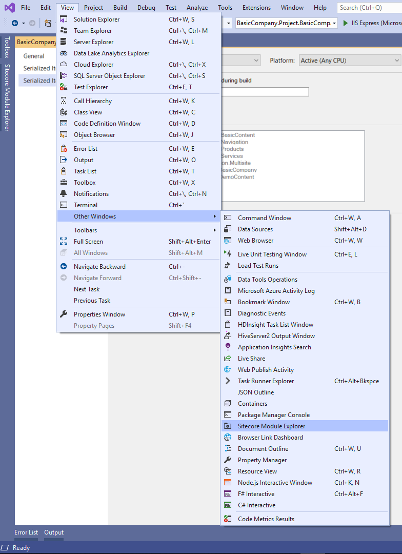This screenshot has height=554, width=402.
Task: Select Products in the module list
Action: coord(232,149)
